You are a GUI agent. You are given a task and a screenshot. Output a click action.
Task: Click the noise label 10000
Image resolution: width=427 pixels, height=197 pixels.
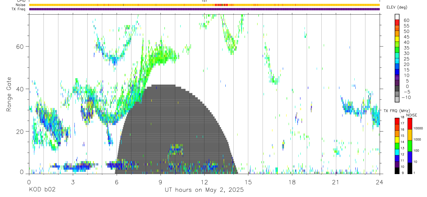point(418,128)
